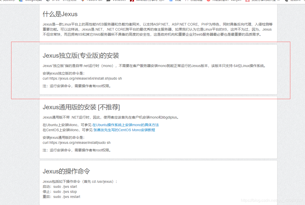Click the 'Jexus包括如下操作命令' line
This screenshot has width=305, height=205.
[80, 181]
